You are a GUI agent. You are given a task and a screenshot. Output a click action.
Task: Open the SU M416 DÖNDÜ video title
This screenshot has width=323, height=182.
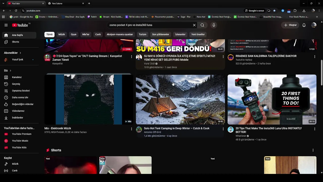[x=180, y=58]
